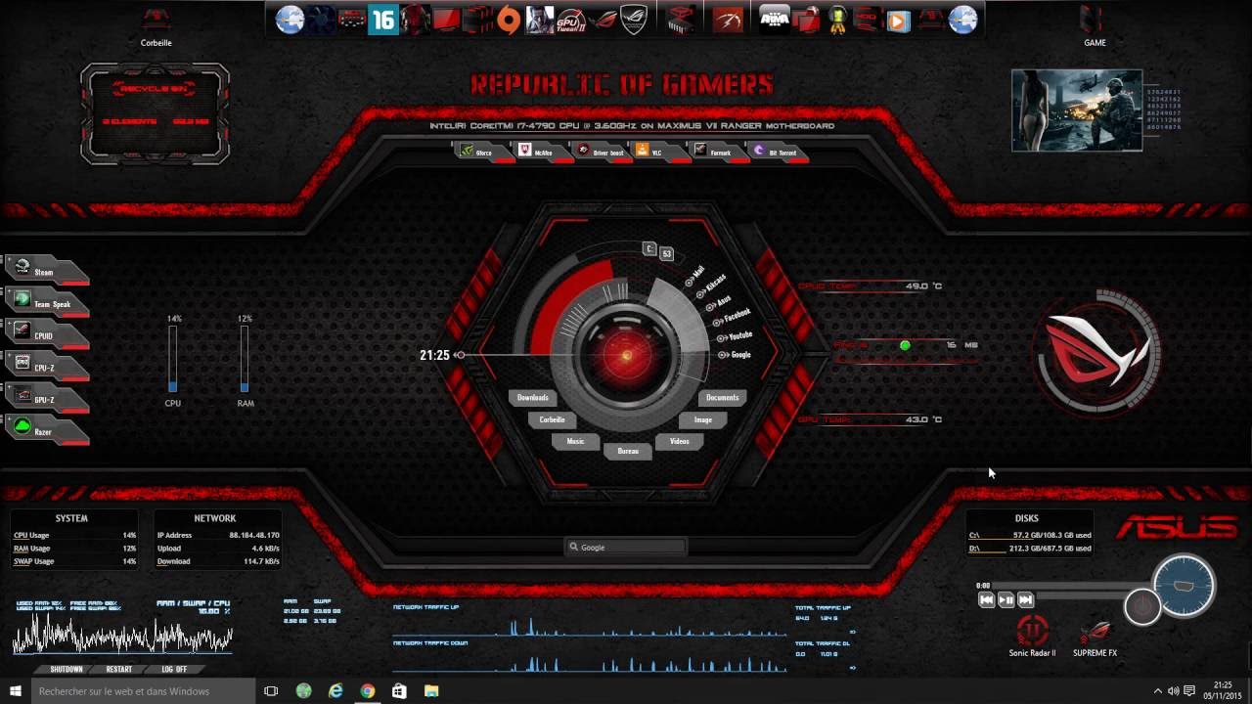This screenshot has width=1252, height=704.
Task: Click the Recycle Bin widget panel
Action: pyautogui.click(x=155, y=112)
